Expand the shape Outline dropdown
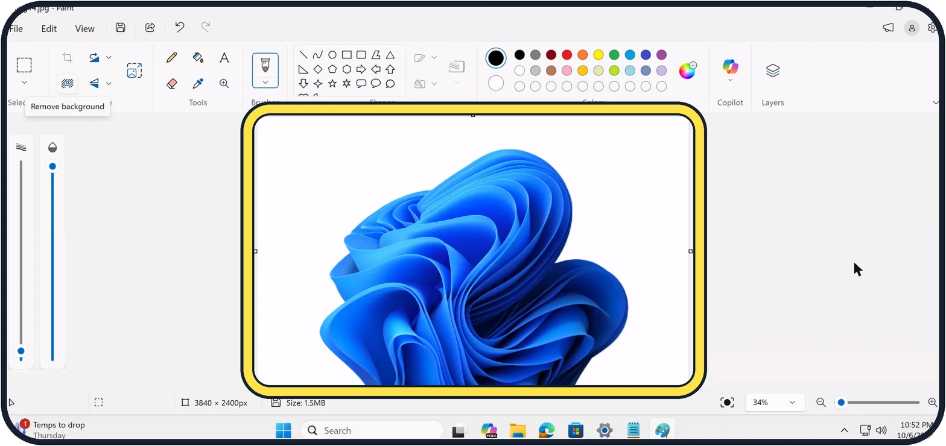946x446 pixels. click(x=434, y=57)
